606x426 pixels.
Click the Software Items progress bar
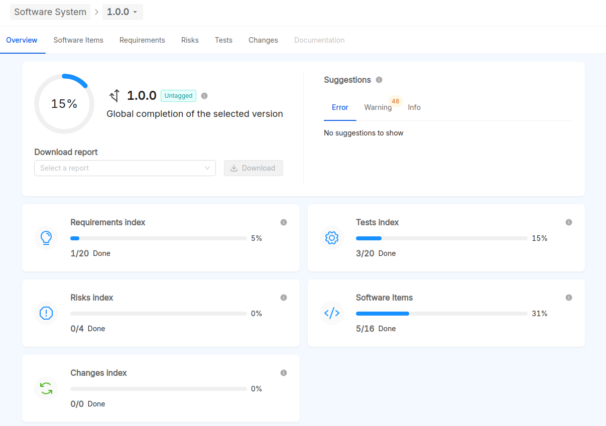[442, 314]
